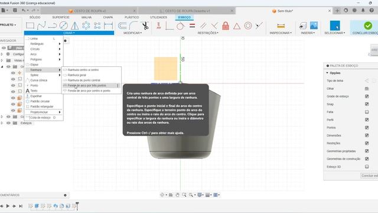Expand the Retângulo submenu

coord(44,44)
